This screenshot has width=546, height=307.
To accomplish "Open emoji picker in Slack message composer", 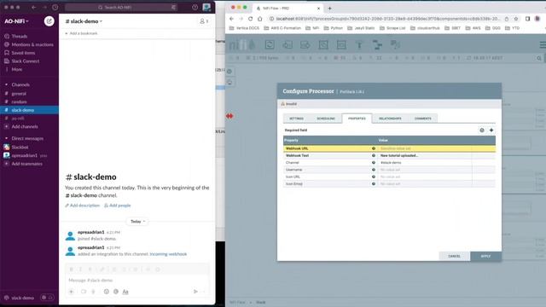I will [x=106, y=292].
